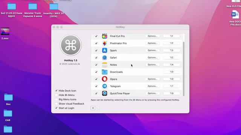Select the "Telegram" row name
This screenshot has width=241, height=135.
click(115, 86)
